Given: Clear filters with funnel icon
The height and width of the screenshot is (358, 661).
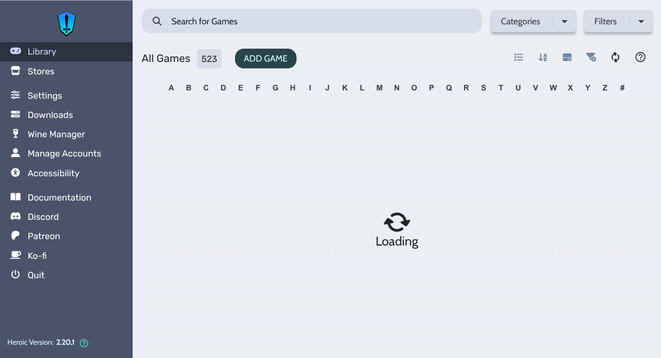Looking at the screenshot, I should (591, 57).
